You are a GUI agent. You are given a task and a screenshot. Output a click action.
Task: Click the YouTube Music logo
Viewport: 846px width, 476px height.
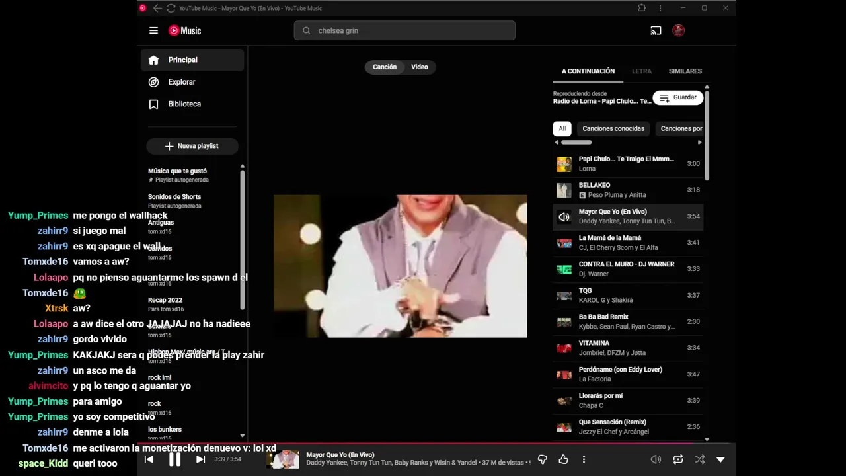tap(184, 30)
